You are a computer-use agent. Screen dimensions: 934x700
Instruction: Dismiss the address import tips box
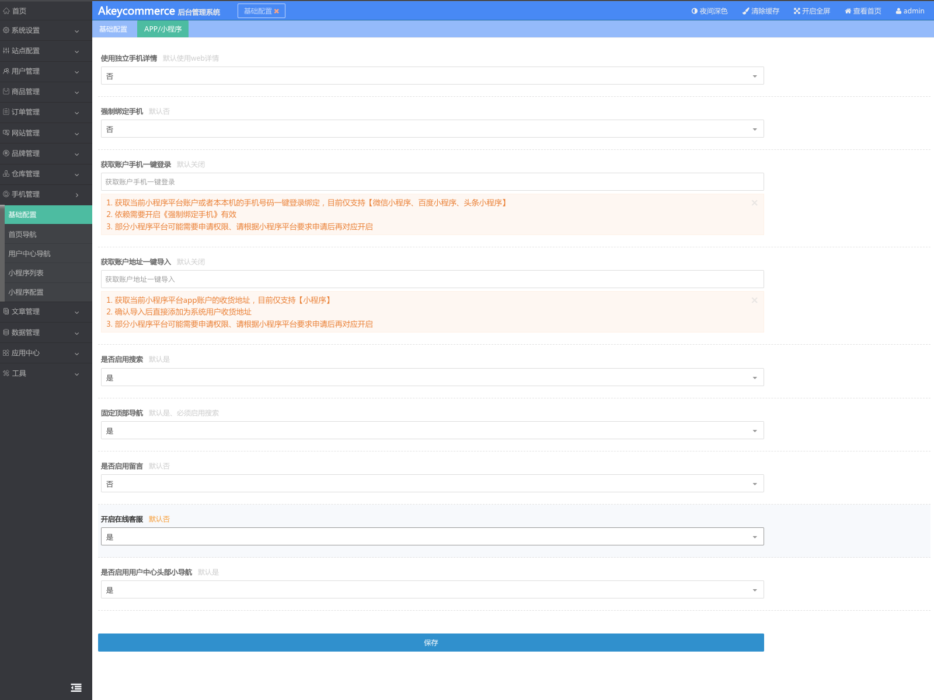[754, 300]
